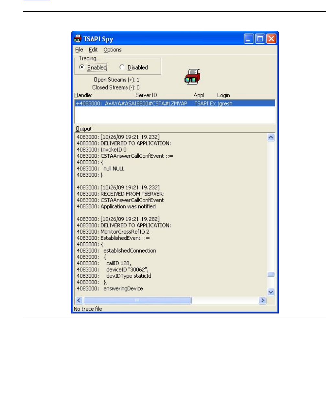Open the File menu
The image size is (326, 413).
79,49
